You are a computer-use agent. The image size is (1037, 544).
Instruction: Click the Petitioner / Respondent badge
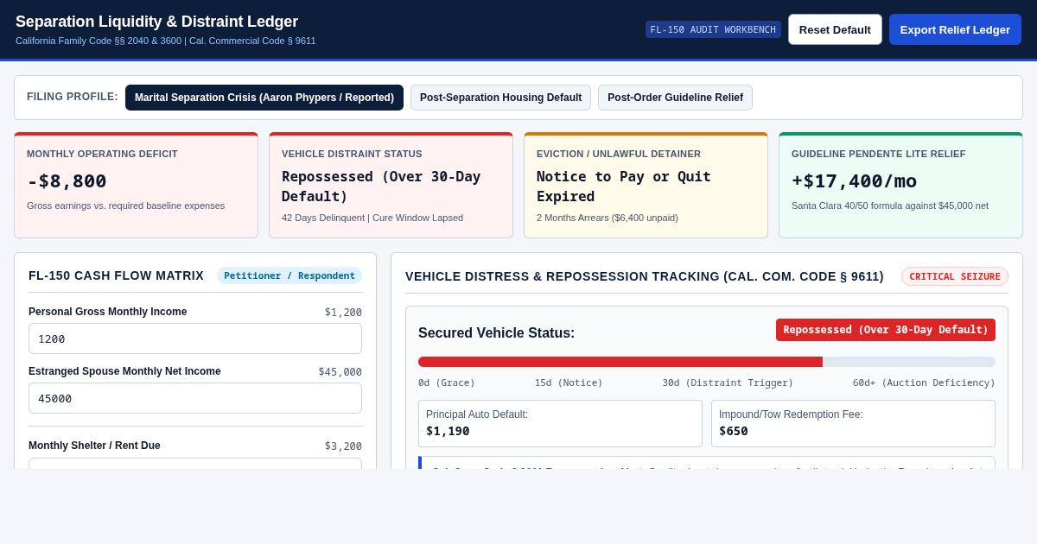(x=289, y=275)
